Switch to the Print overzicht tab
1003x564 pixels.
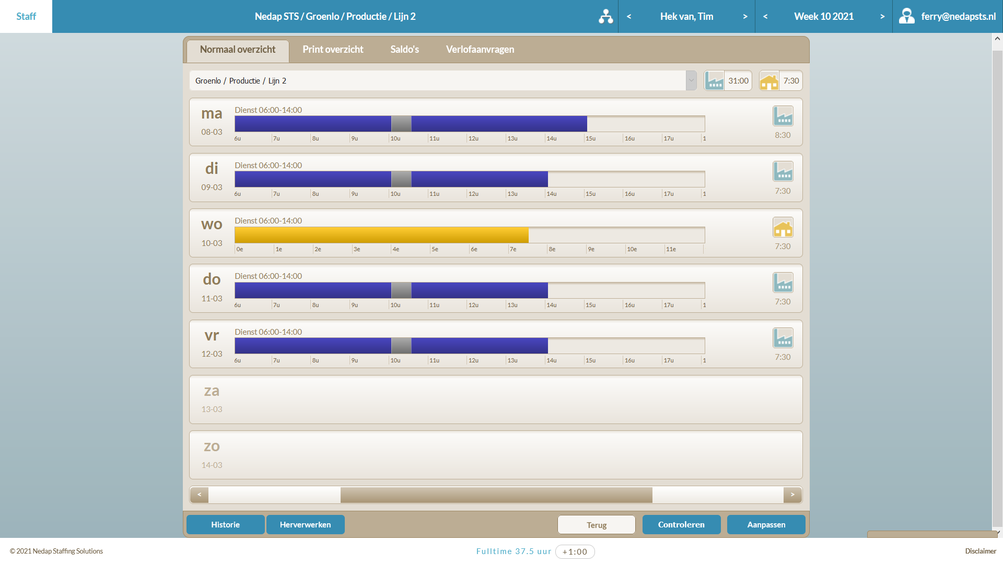coord(333,50)
